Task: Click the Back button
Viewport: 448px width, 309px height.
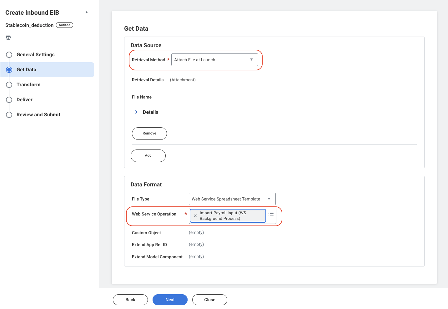Action: (x=130, y=300)
